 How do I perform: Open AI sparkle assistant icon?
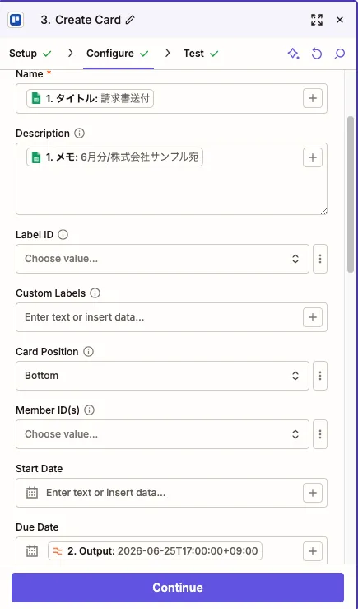click(293, 54)
